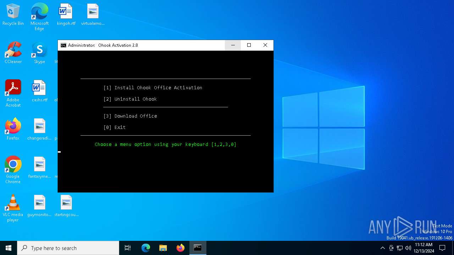The height and width of the screenshot is (255, 454).
Task: Open the network status tray icon
Action: point(400,248)
